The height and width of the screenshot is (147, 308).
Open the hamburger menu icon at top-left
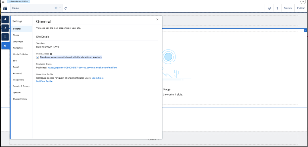pyautogui.click(x=3, y=2)
